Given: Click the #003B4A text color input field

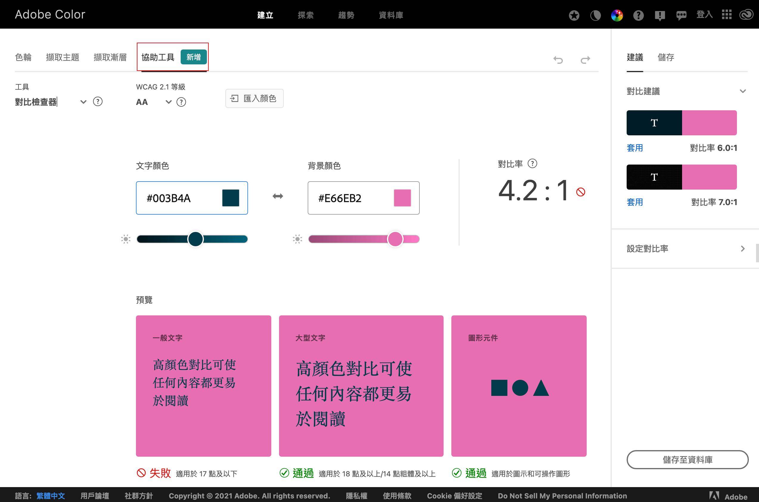Looking at the screenshot, I should click(179, 198).
